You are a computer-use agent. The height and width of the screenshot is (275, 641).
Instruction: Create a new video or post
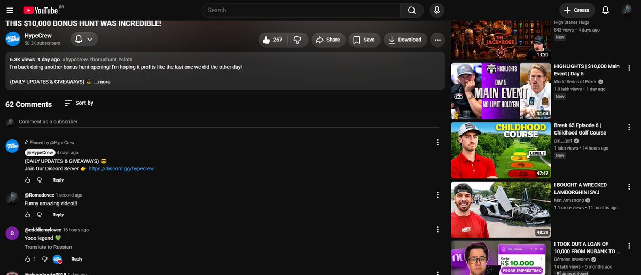point(576,10)
